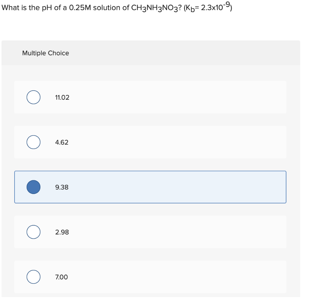Click the Multiple Choice header
This screenshot has height=305, width=311.
46,53
